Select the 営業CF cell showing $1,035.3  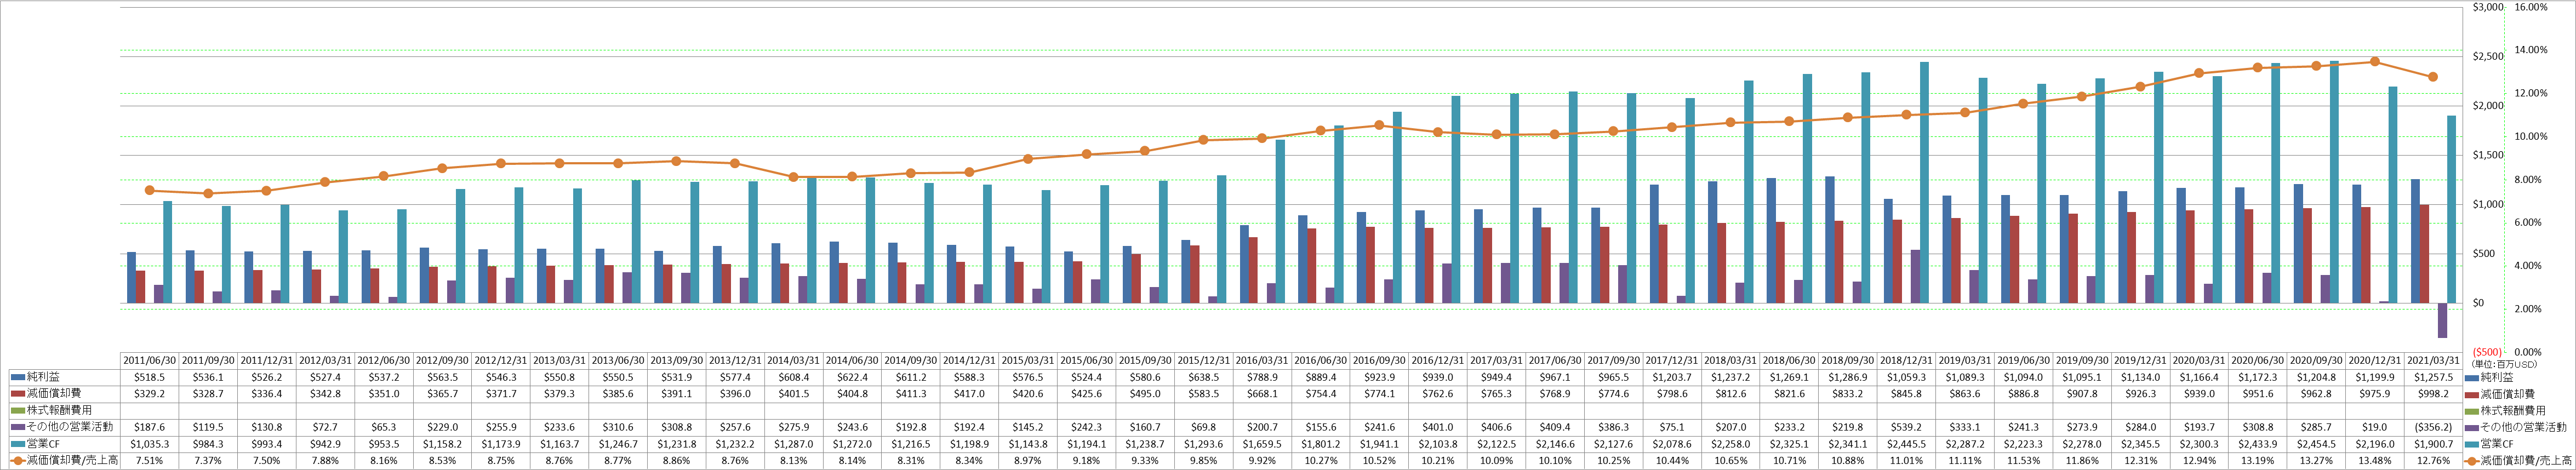point(149,443)
